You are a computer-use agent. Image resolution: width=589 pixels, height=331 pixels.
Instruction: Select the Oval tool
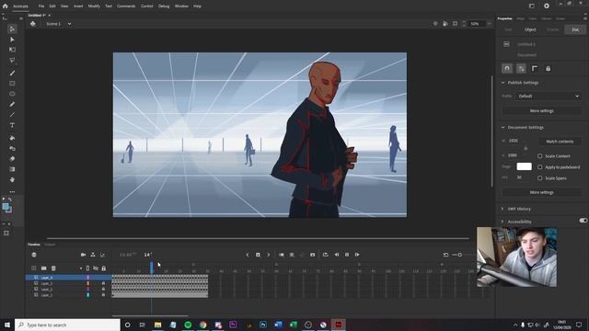(12, 94)
